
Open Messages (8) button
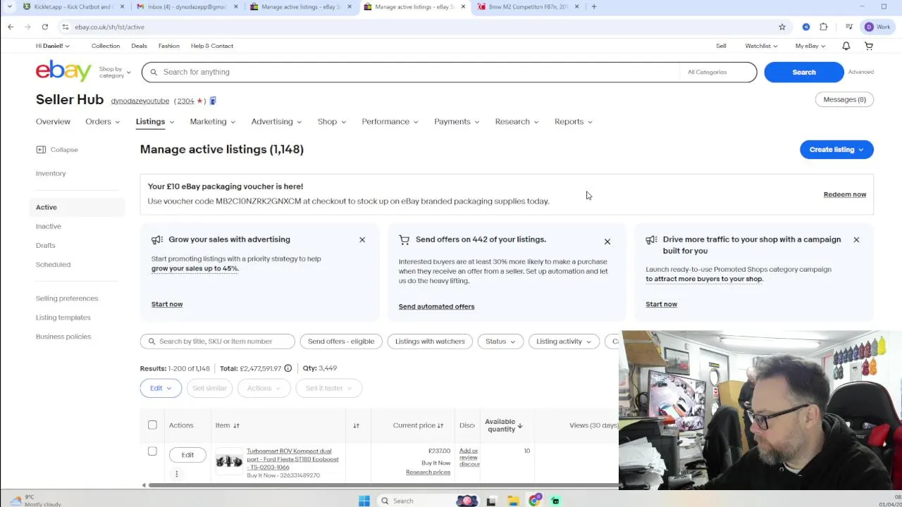click(844, 99)
